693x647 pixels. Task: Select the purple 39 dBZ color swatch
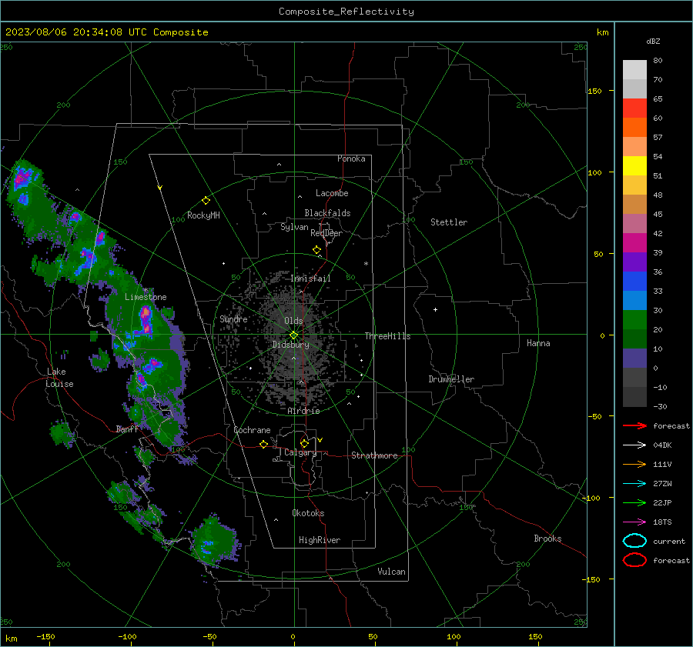pyautogui.click(x=634, y=262)
